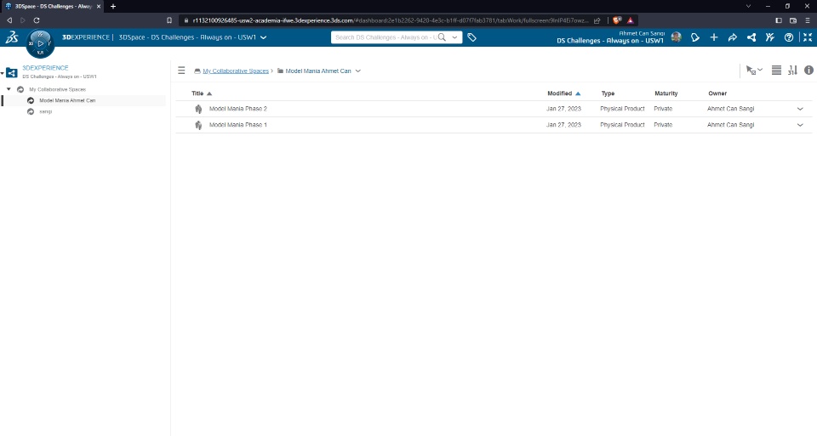This screenshot has width=817, height=436.
Task: Open notifications chat bubble icon
Action: tap(695, 37)
